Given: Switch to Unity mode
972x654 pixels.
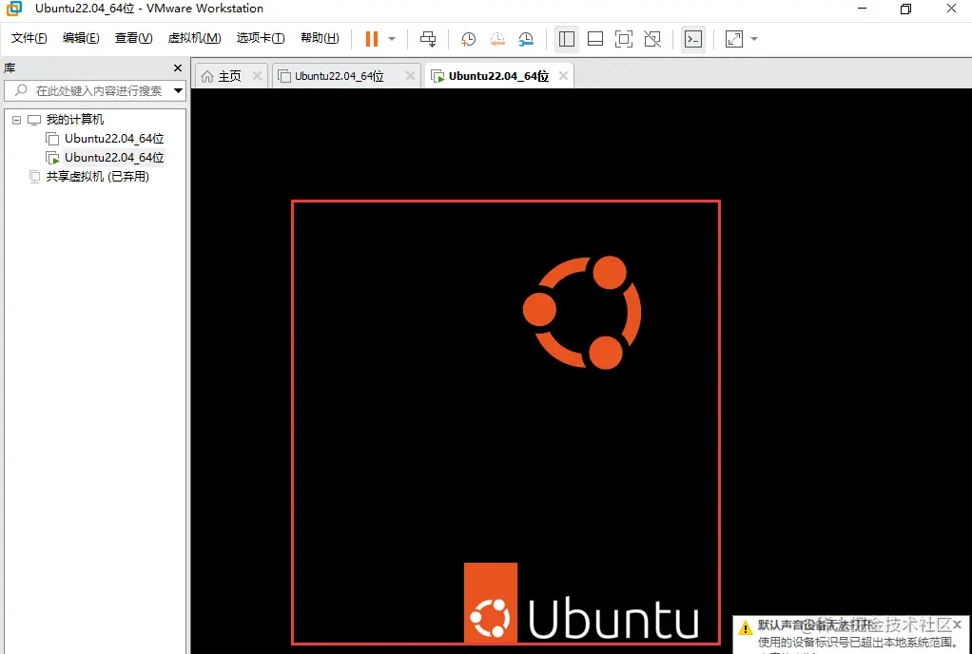Looking at the screenshot, I should (652, 39).
